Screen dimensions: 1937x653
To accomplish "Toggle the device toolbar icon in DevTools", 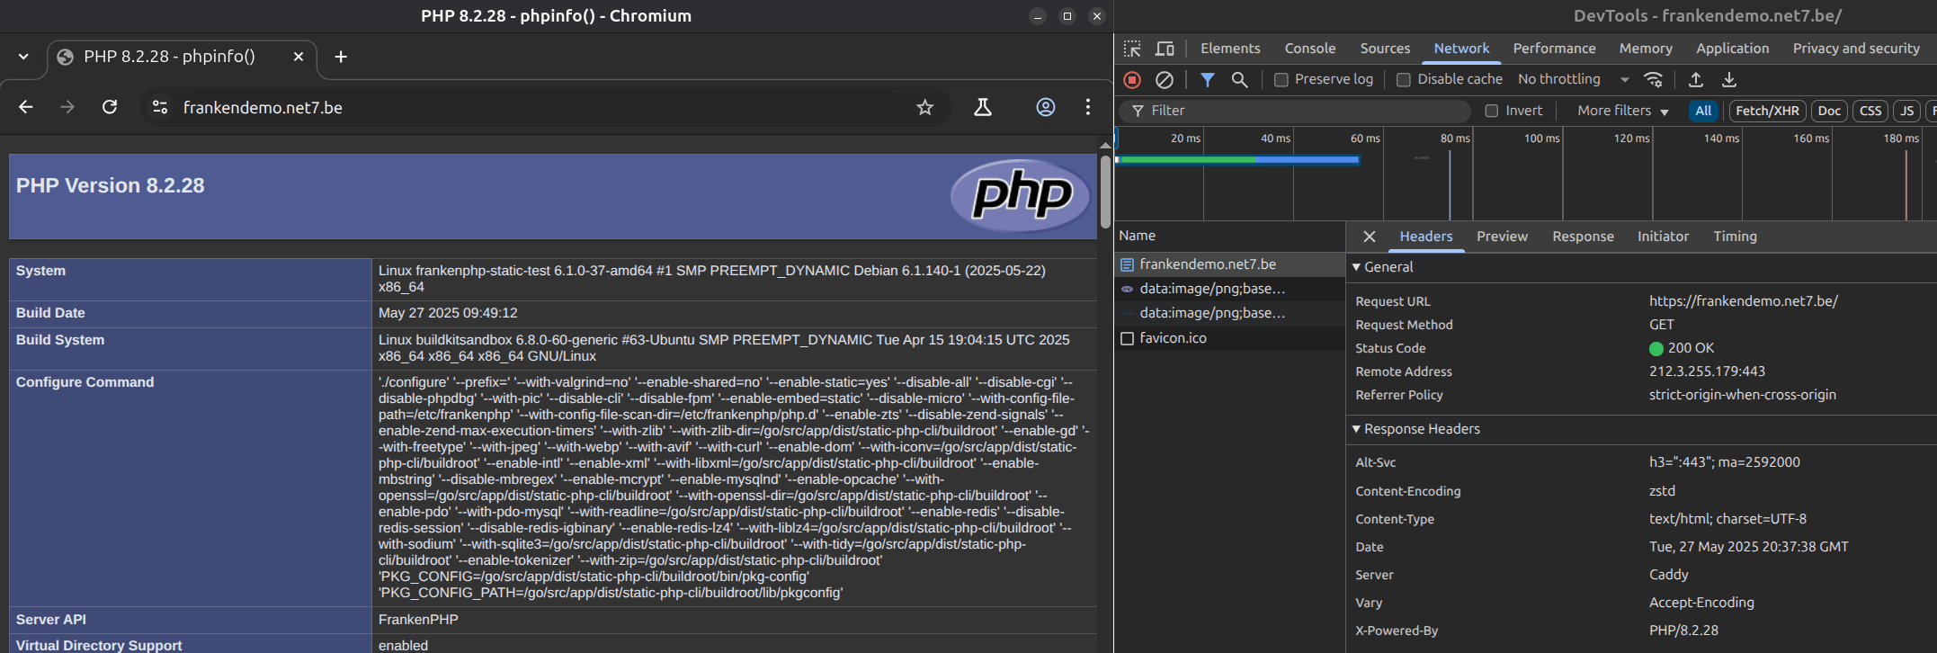I will [x=1165, y=49].
